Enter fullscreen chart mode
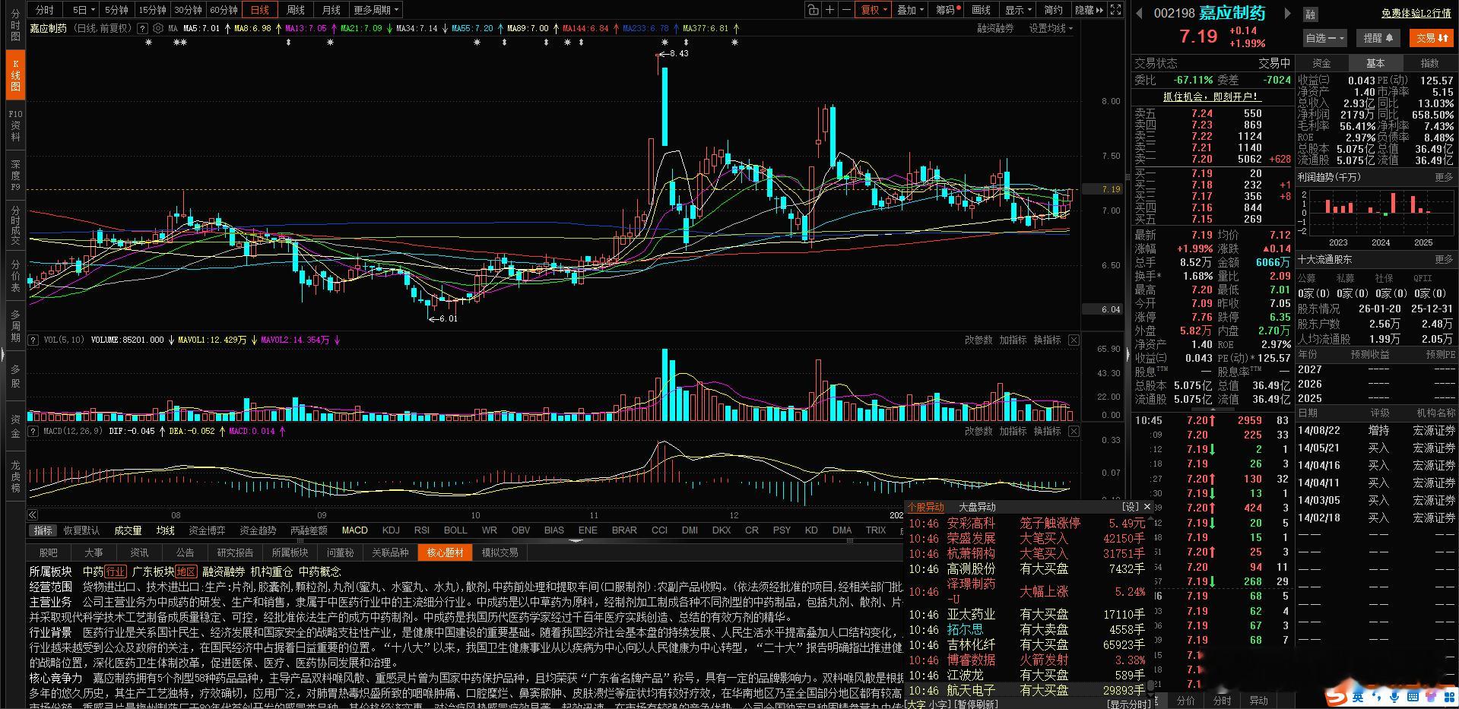The image size is (1459, 709). (x=1115, y=10)
